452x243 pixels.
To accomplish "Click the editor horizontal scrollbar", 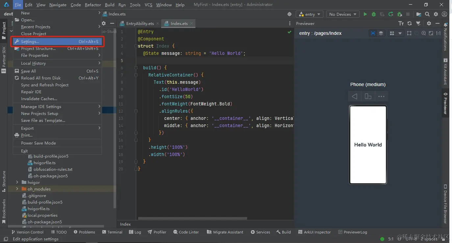I will (192, 218).
